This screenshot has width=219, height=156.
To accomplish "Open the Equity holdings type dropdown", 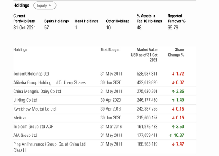I will (x=45, y=6).
